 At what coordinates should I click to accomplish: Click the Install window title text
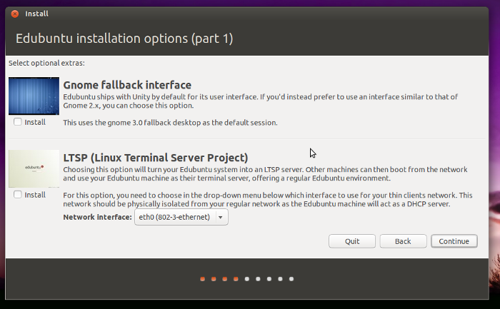point(36,14)
